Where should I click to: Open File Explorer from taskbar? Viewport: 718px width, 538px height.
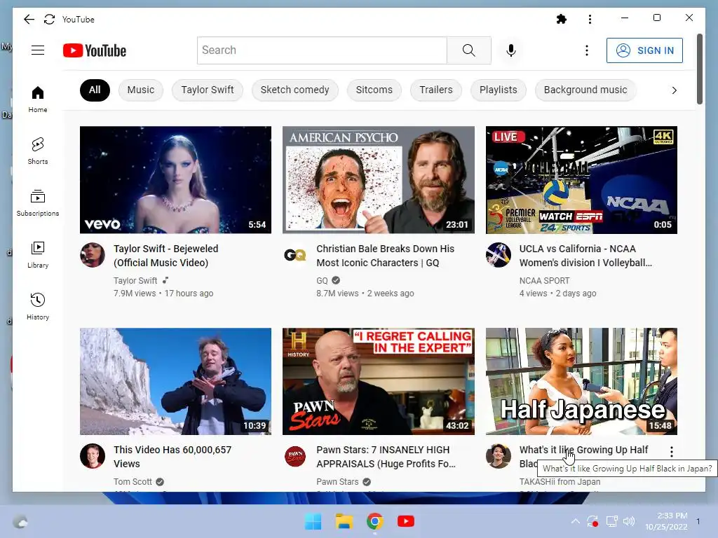(344, 521)
